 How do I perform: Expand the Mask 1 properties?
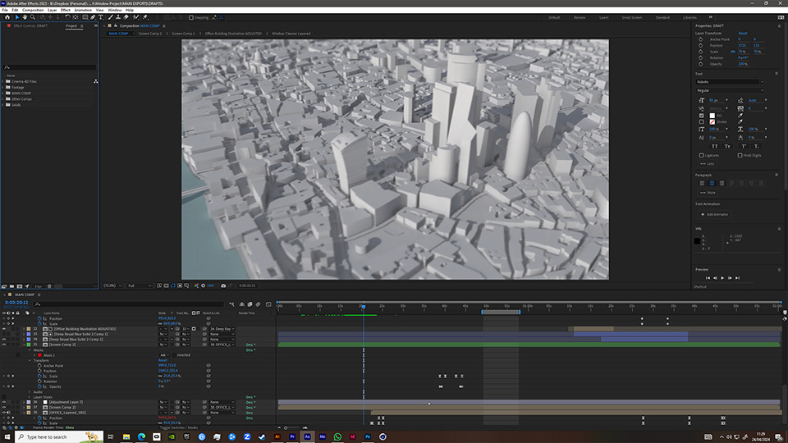(x=34, y=355)
